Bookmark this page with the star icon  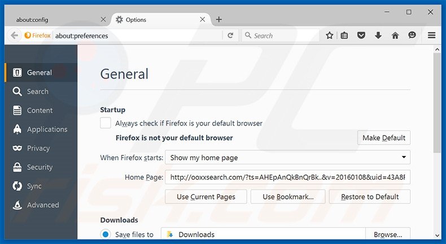pos(329,36)
